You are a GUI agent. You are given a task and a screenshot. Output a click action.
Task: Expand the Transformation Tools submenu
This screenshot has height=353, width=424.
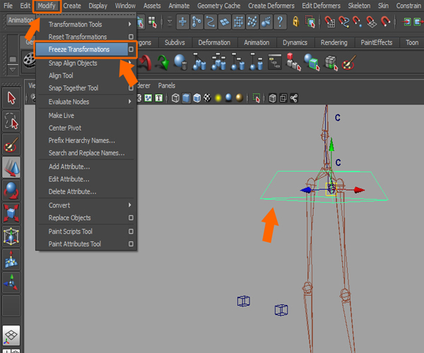[130, 24]
